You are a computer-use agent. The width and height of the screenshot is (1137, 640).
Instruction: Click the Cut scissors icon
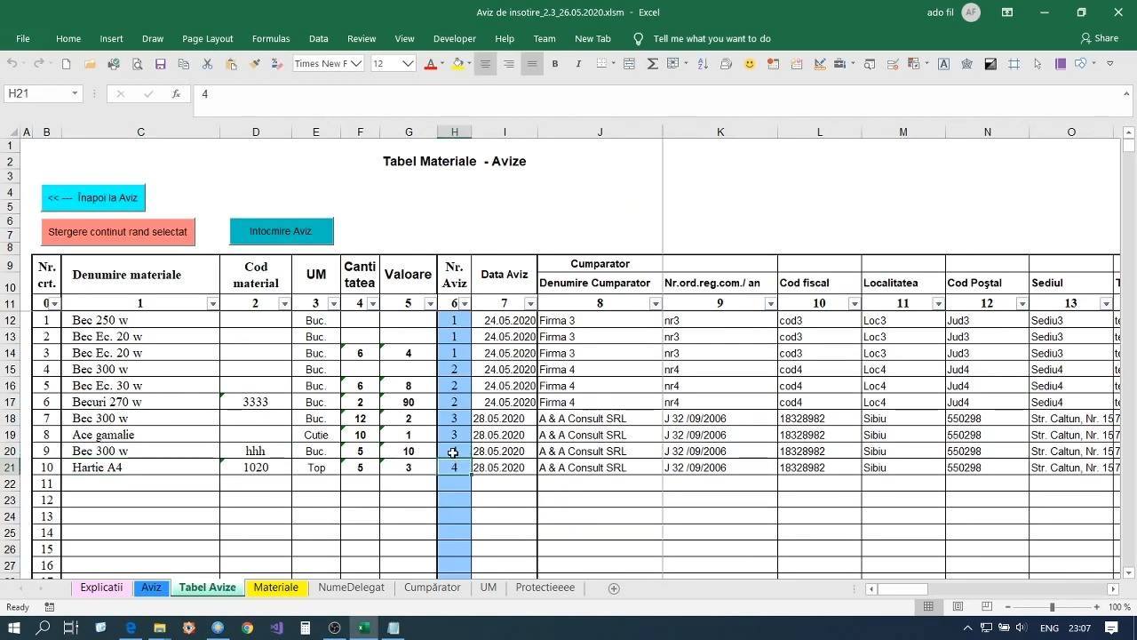207,64
